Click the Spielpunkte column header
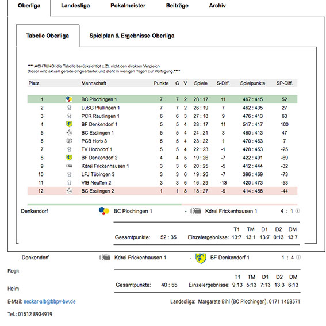Viewport: 326px width, 326px height. point(252,83)
